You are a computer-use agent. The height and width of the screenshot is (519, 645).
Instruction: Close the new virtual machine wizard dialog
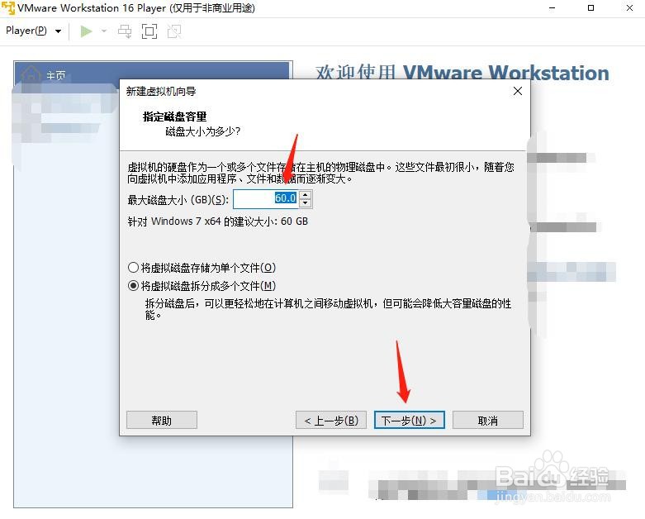518,91
